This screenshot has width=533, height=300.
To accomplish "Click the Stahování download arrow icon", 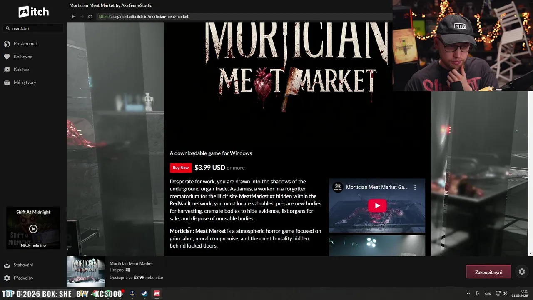I will pyautogui.click(x=7, y=265).
